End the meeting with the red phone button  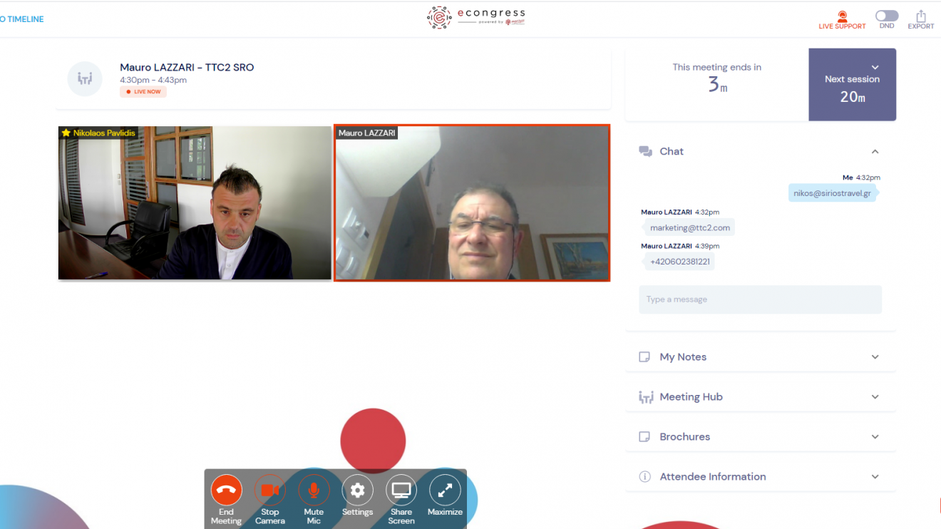tap(226, 491)
